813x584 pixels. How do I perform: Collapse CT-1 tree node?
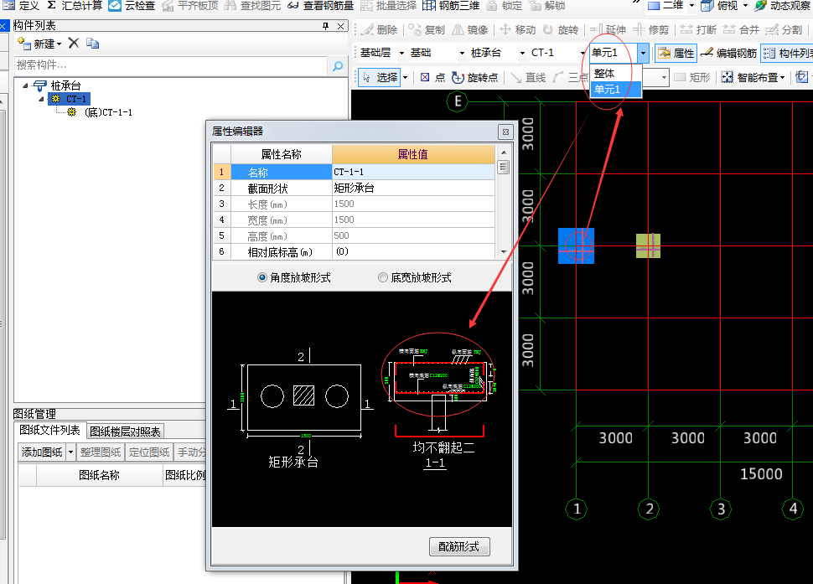coord(41,99)
